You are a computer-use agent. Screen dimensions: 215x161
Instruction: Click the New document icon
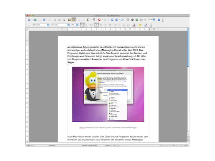[x=29, y=20]
